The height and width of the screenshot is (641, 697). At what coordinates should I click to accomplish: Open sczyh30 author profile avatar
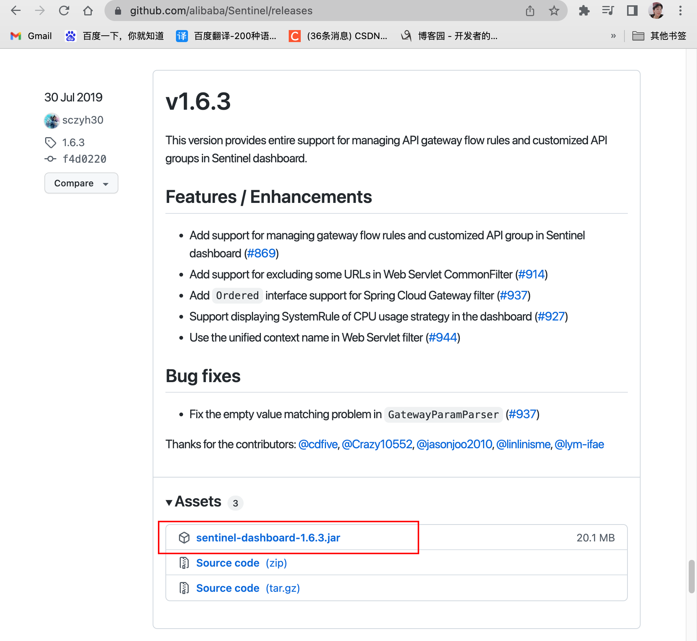click(x=52, y=121)
